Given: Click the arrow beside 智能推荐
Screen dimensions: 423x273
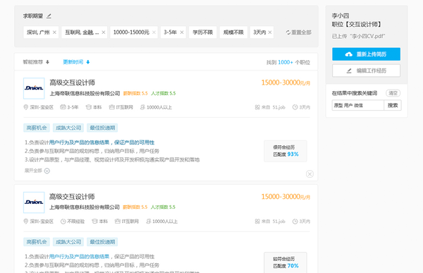Looking at the screenshot, I should tap(47, 62).
